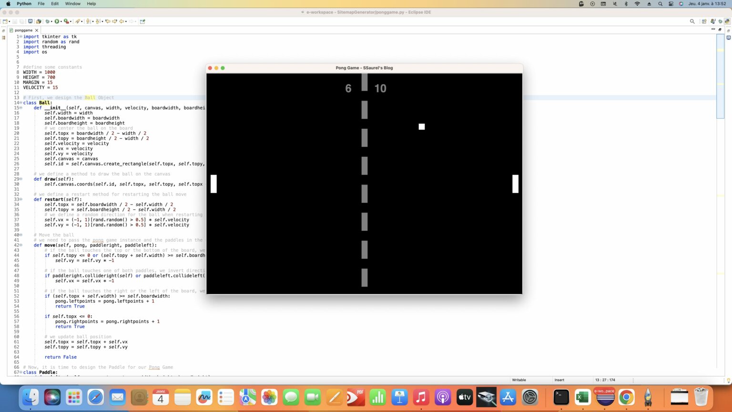Run the ponggame.py script

(x=57, y=21)
